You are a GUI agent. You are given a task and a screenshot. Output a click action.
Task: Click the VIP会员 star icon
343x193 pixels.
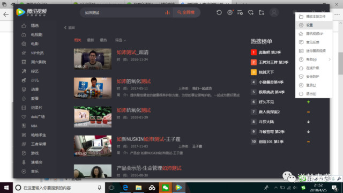tap(24, 53)
